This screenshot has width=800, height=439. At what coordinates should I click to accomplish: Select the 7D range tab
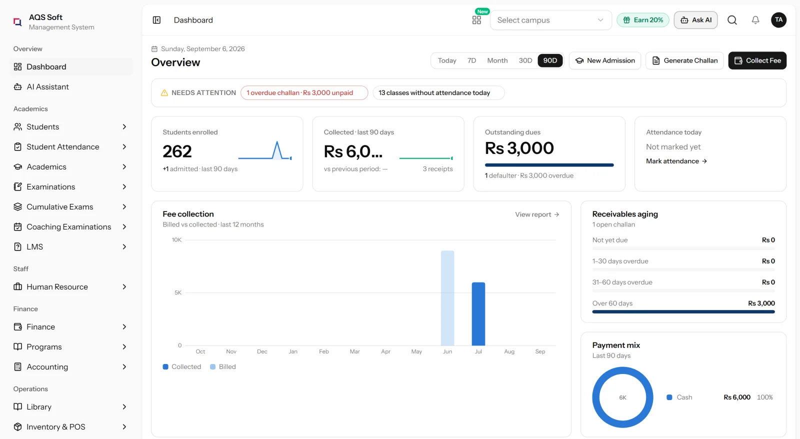click(471, 60)
